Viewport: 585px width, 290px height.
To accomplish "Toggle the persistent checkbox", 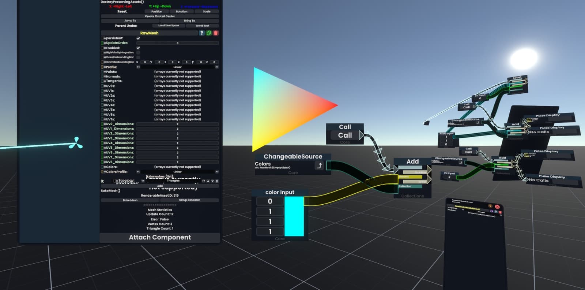I will click(x=138, y=38).
